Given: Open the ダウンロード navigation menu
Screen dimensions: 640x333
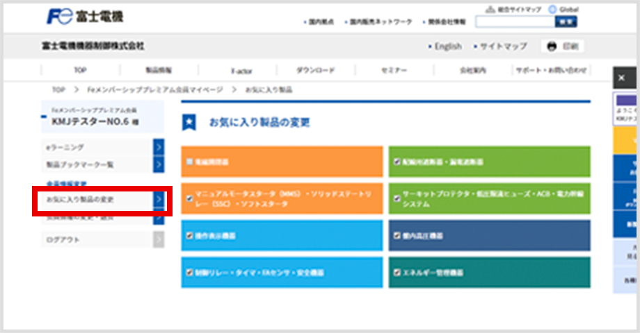Looking at the screenshot, I should click(x=316, y=70).
